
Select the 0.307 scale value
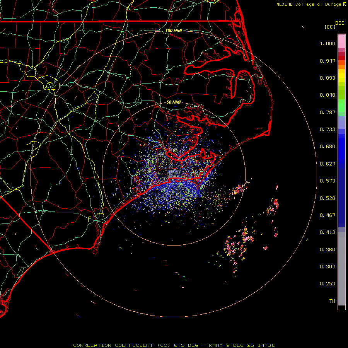click(328, 267)
